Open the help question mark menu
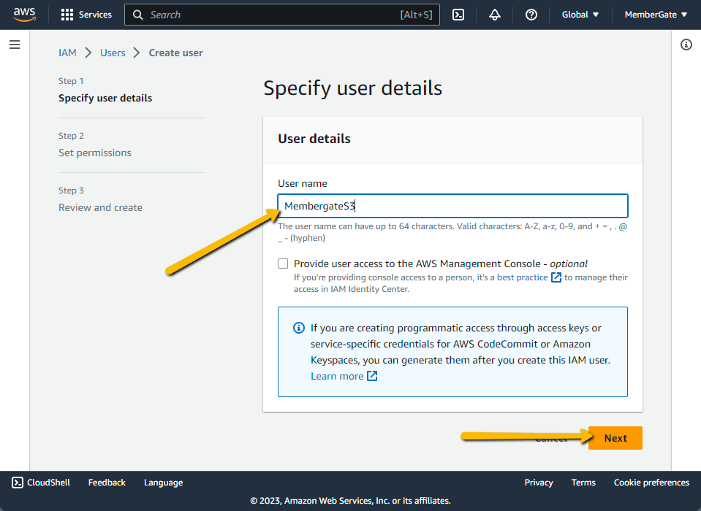 (531, 15)
